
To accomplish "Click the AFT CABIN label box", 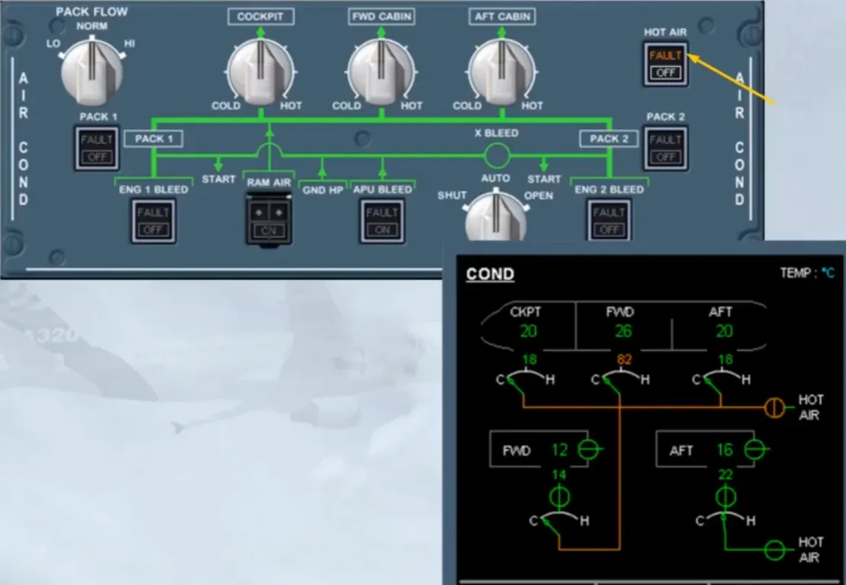I will (502, 17).
